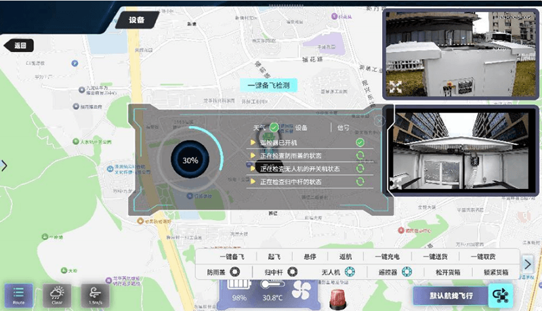Click the battery 98% icon
The image size is (542, 311).
(238, 285)
